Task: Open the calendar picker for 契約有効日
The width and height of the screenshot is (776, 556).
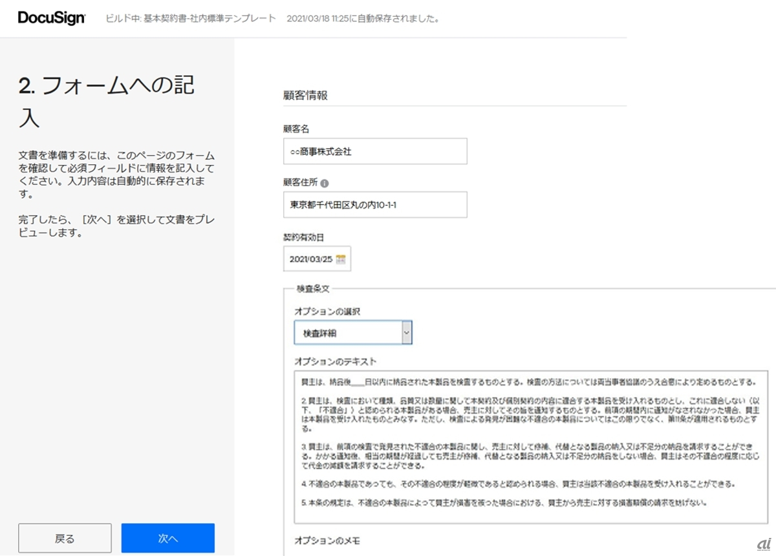Action: coord(341,259)
